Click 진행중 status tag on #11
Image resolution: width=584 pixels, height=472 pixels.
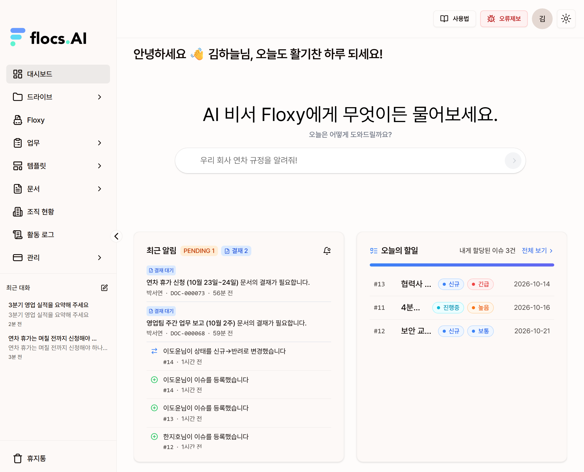448,307
